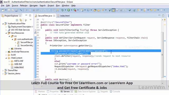Viewport: 169px width, 95px height.
Task: Toggle Block Selection Mode toolbar button
Action: [121, 10]
